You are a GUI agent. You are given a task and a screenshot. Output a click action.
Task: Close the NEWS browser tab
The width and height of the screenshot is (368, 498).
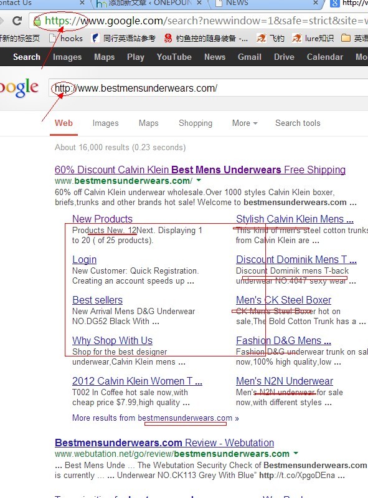[315, 3]
